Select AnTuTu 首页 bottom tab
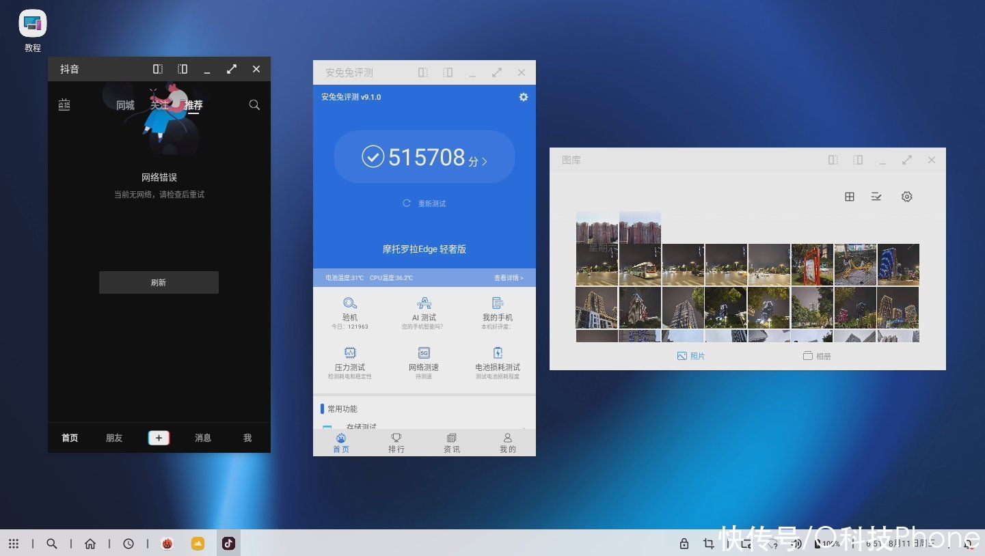Viewport: 985px width, 556px height. 341,443
